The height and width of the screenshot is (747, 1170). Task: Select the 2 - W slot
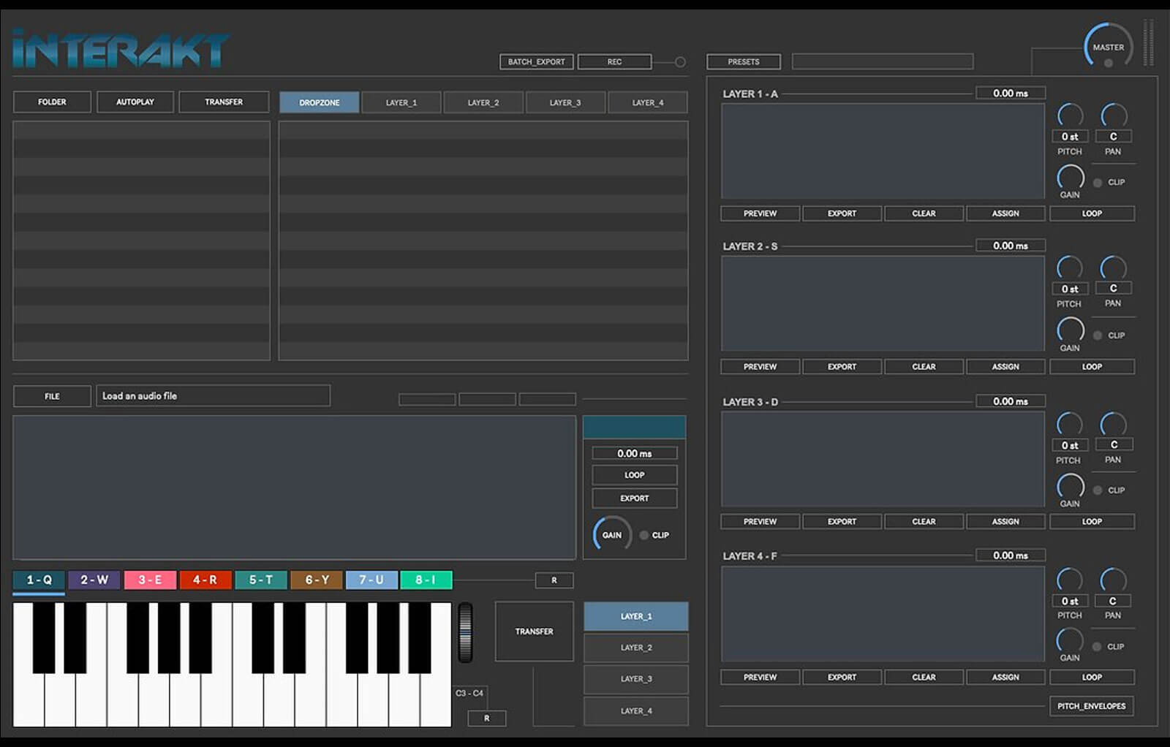click(x=94, y=580)
